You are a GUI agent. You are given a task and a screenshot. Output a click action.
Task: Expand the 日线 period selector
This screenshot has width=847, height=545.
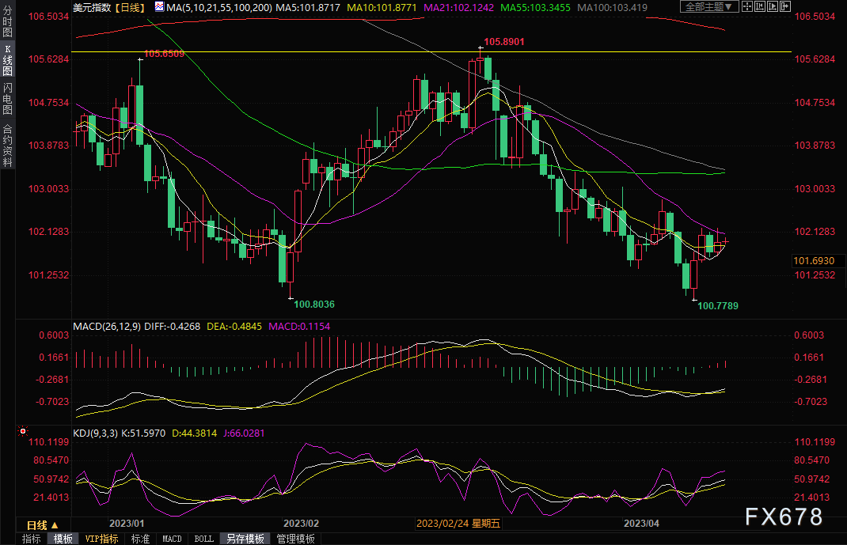[43, 525]
